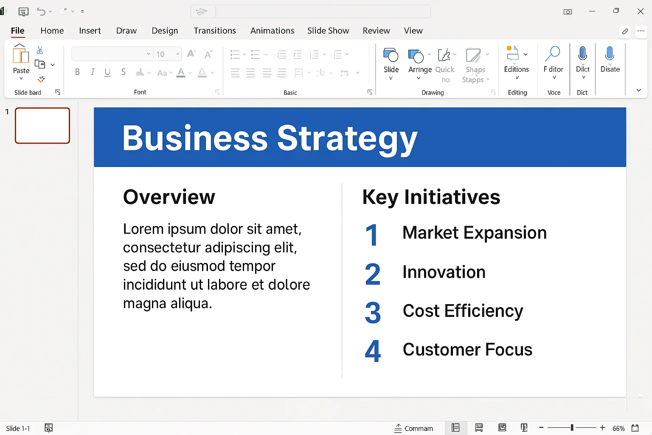Click the F ditor magnifier icon
Image resolution: width=652 pixels, height=435 pixels.
[553, 54]
